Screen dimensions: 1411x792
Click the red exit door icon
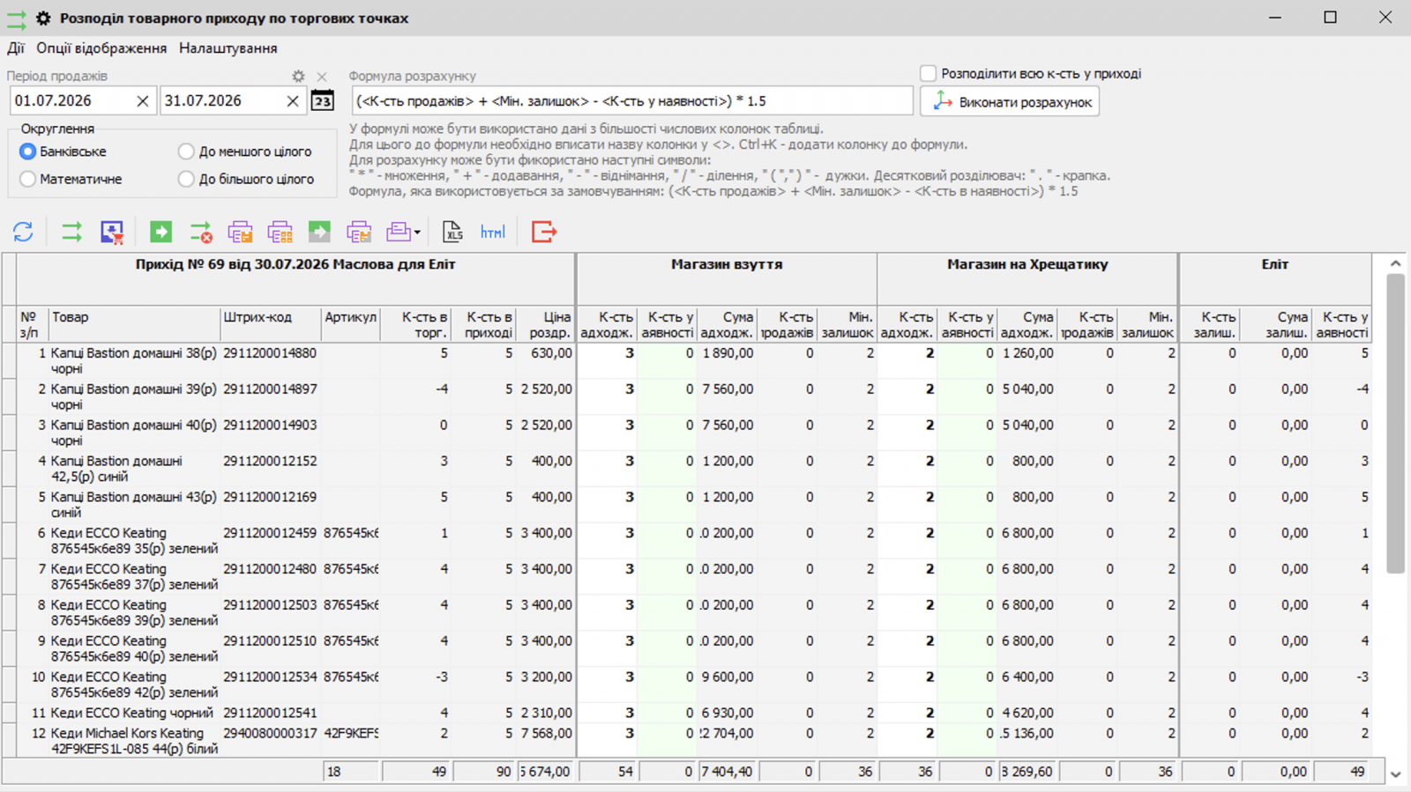coord(544,232)
